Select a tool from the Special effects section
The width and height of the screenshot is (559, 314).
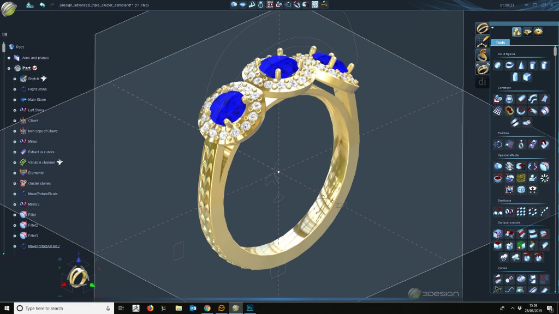(x=498, y=165)
